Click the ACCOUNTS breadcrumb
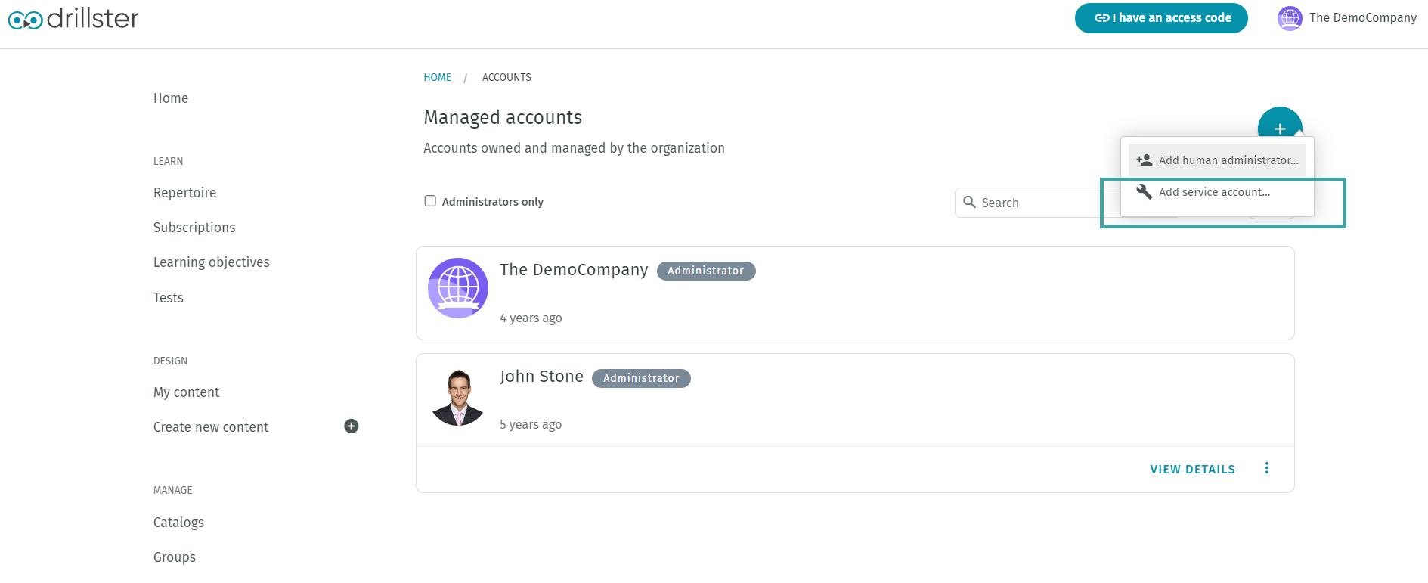 point(506,77)
